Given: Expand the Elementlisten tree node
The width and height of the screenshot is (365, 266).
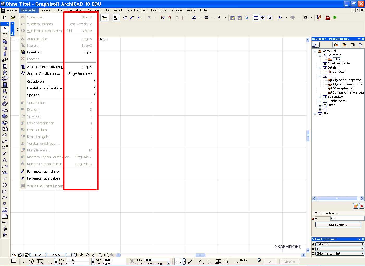Looking at the screenshot, I should point(320,97).
